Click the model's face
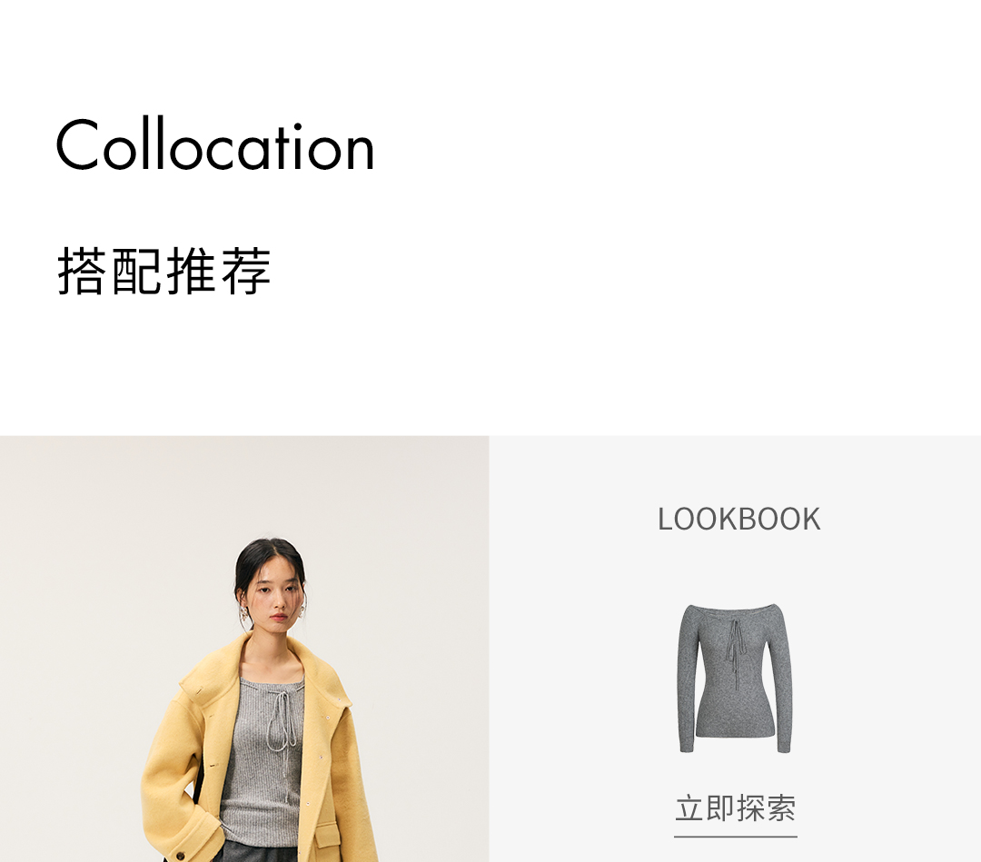981x862 pixels. [x=273, y=594]
